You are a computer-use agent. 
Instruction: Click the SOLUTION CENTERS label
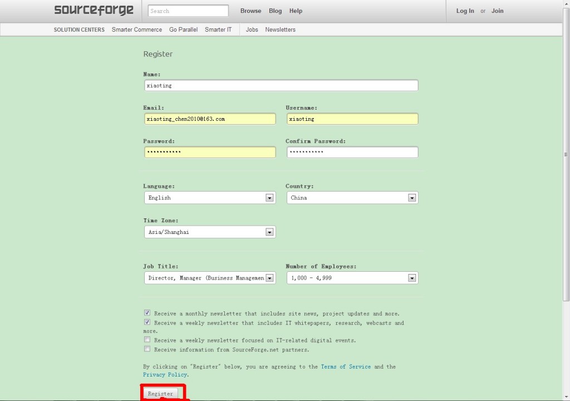[79, 30]
